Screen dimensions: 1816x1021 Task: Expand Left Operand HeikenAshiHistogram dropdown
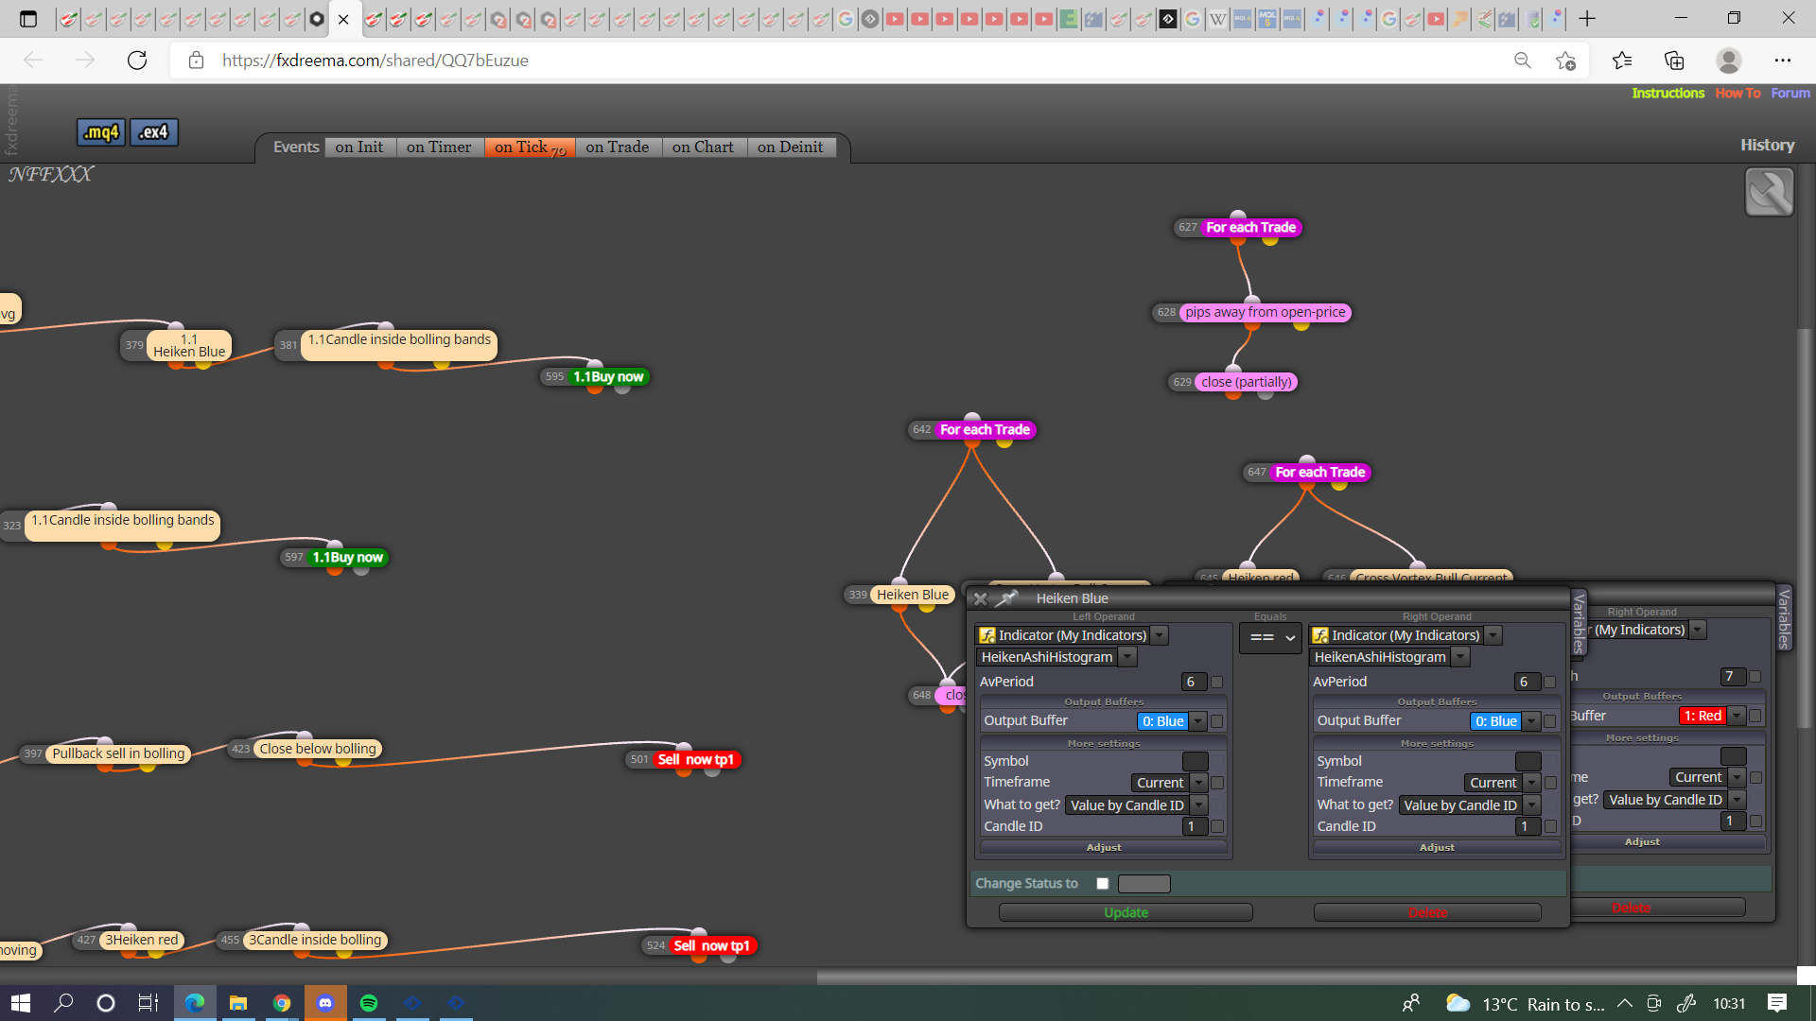(x=1127, y=657)
